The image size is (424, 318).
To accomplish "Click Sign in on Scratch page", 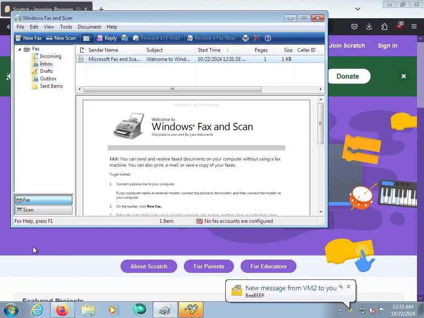I will point(388,46).
